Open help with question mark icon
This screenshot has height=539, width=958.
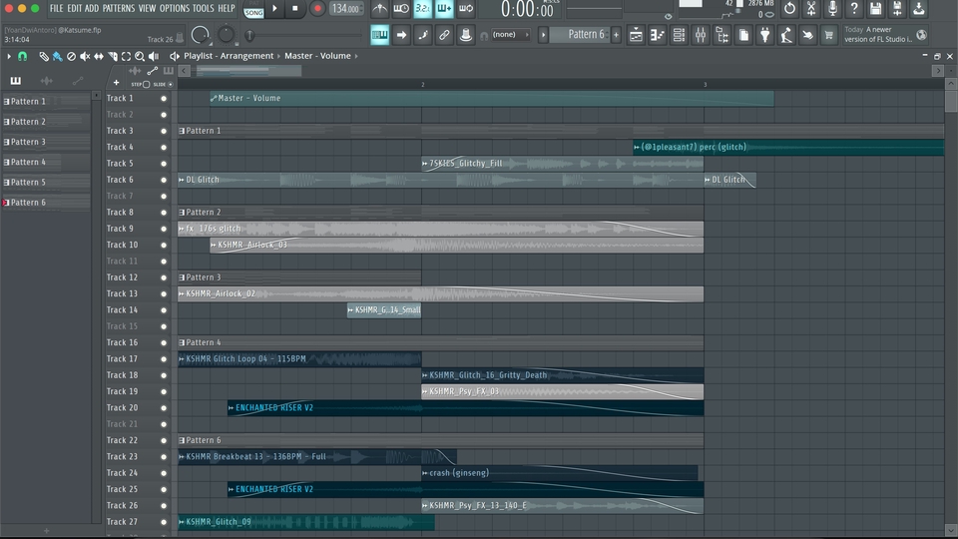click(x=854, y=9)
